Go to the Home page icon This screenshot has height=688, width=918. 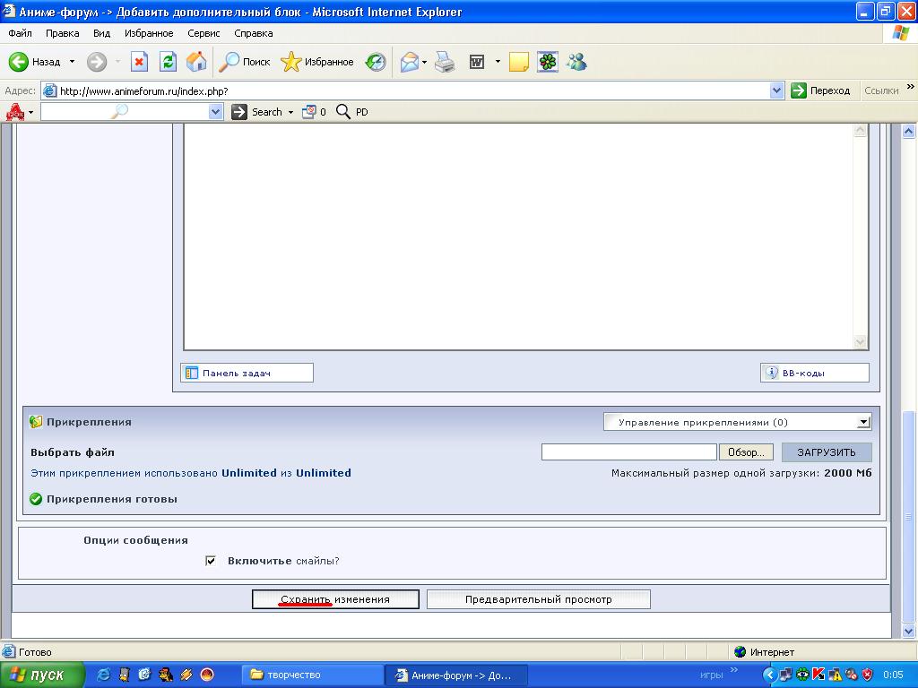coord(196,62)
